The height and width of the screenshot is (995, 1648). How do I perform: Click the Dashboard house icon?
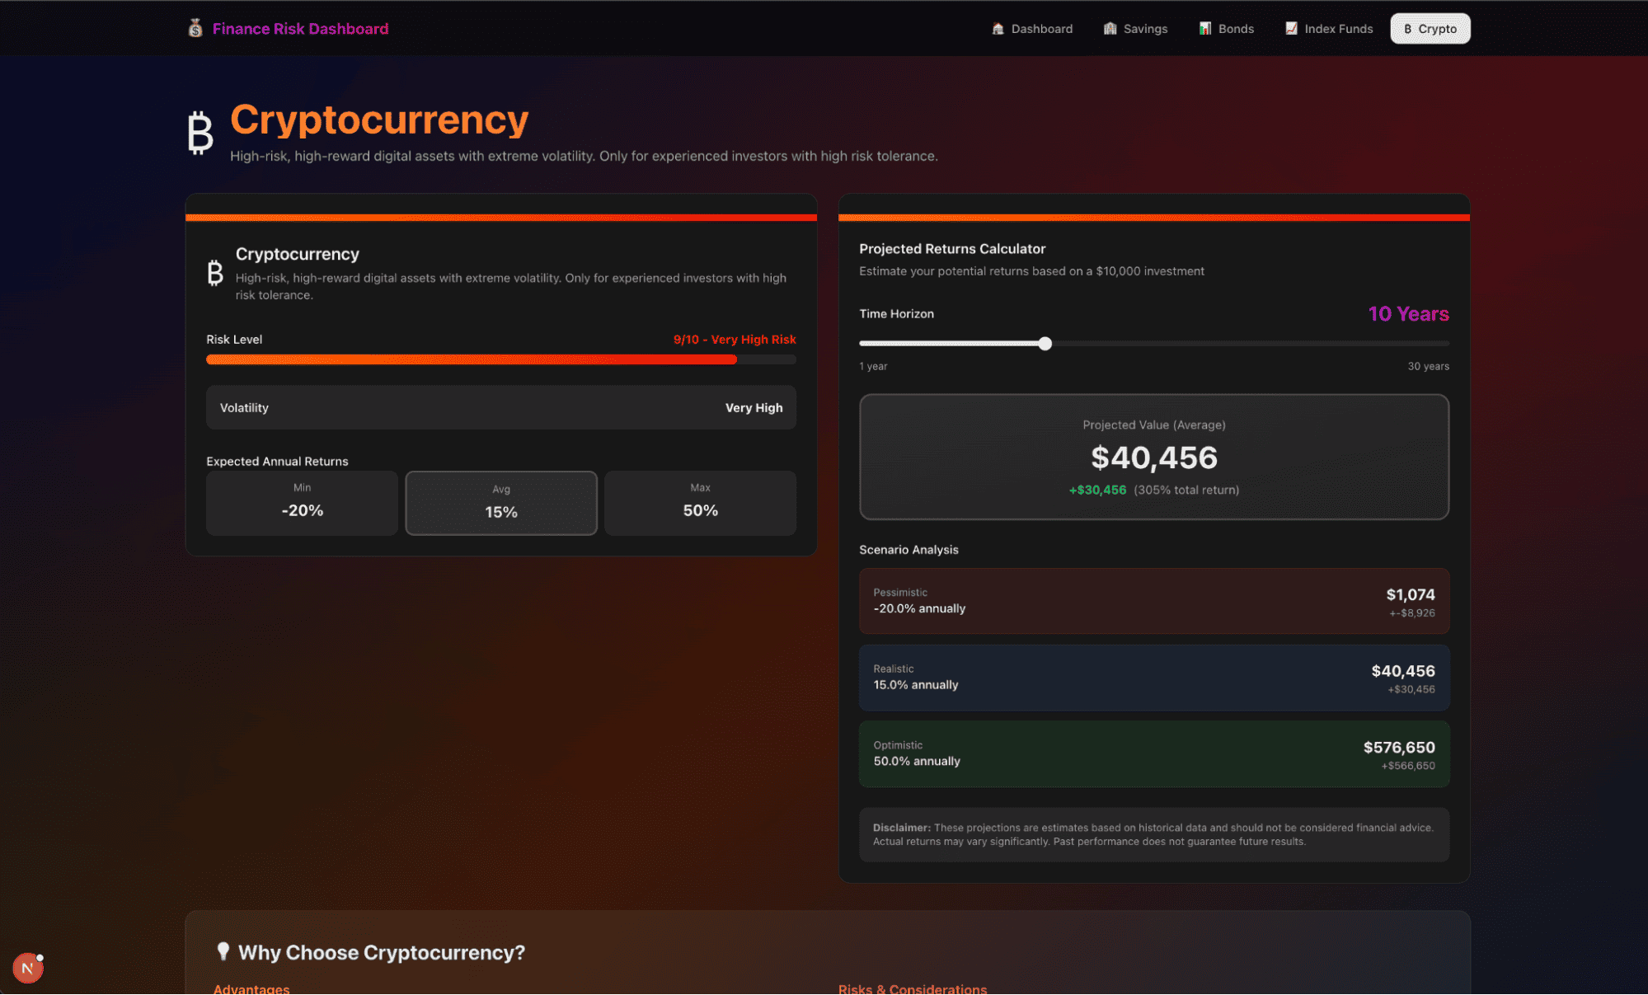pos(998,29)
